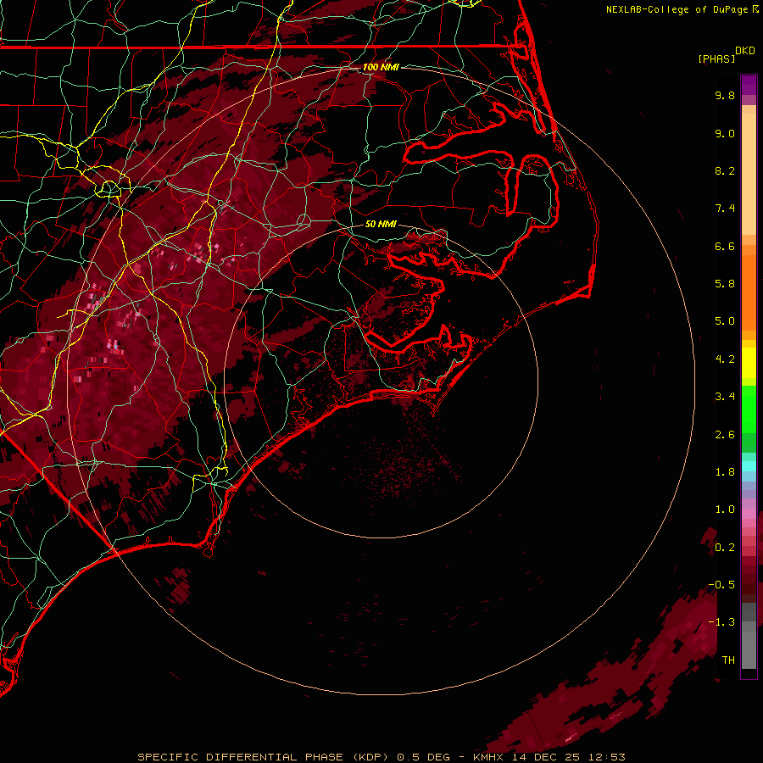Pick the pink segment beside 1.0
763x763 pixels.
pyautogui.click(x=749, y=514)
